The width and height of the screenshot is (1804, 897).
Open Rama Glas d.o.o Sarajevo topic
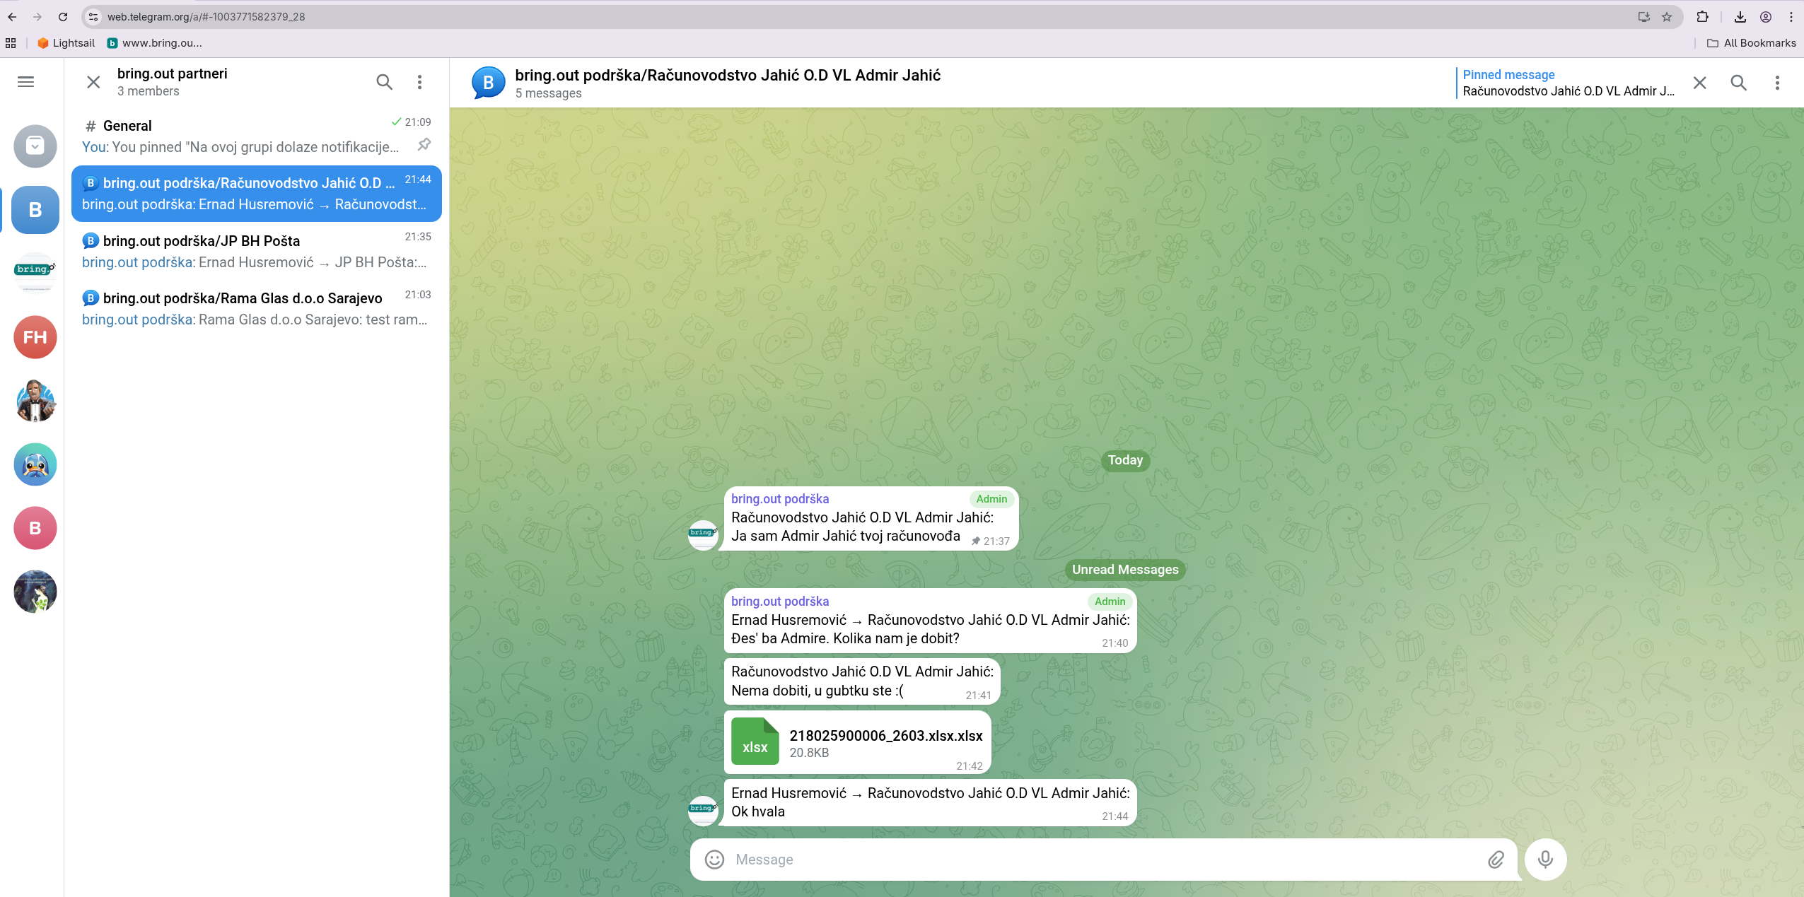point(256,309)
